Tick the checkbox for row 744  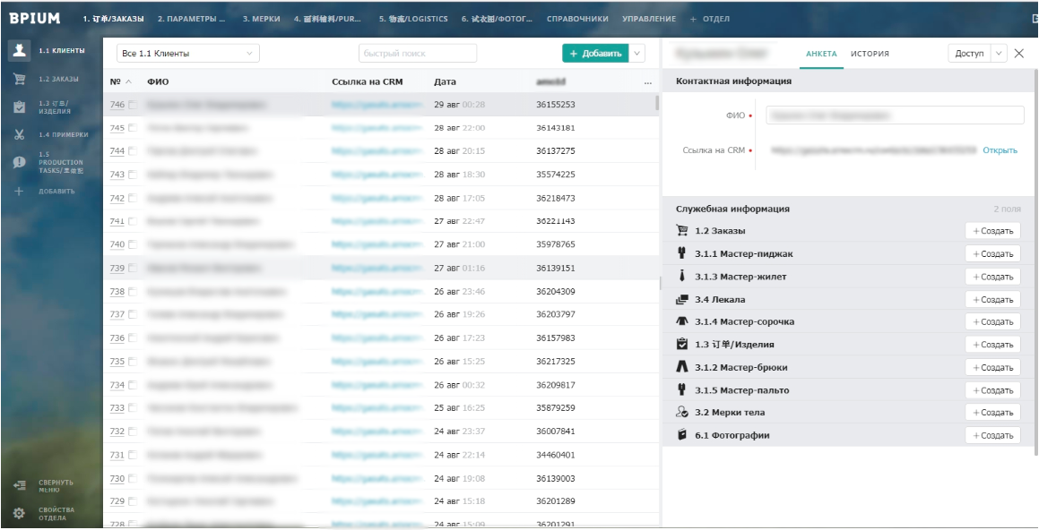pos(133,151)
